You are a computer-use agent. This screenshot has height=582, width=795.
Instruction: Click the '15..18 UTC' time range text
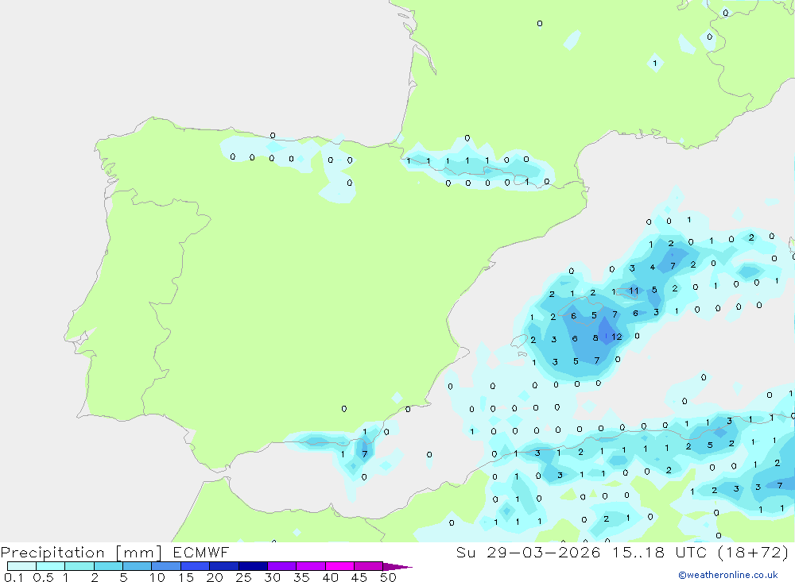(659, 552)
